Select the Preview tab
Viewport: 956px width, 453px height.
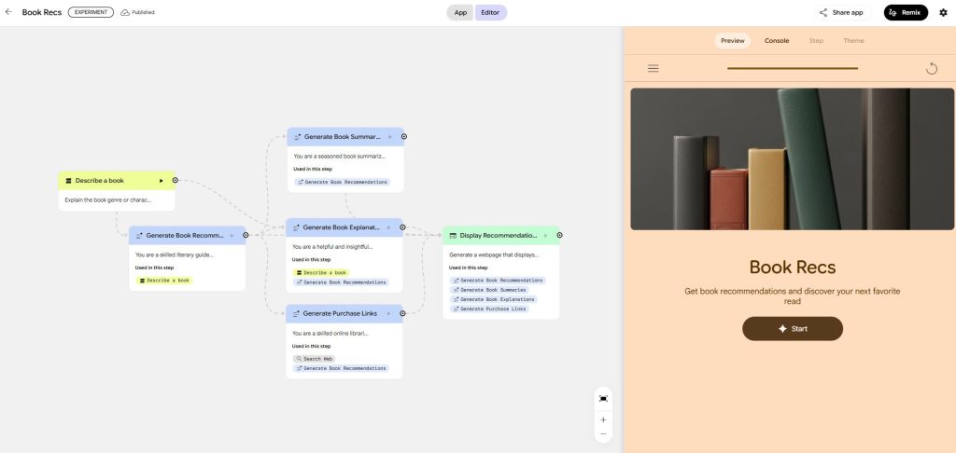(x=733, y=41)
